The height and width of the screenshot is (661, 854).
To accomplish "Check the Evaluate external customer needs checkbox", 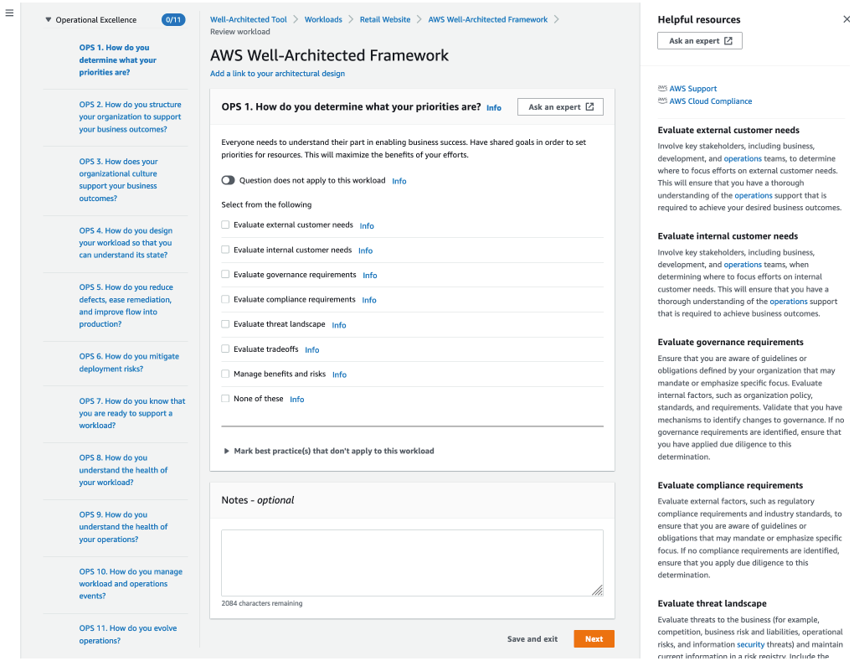I will pyautogui.click(x=224, y=225).
